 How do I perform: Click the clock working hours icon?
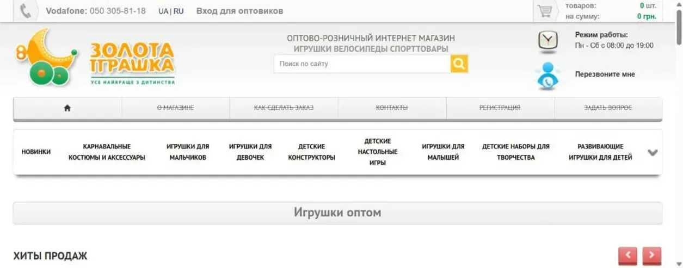coord(548,41)
